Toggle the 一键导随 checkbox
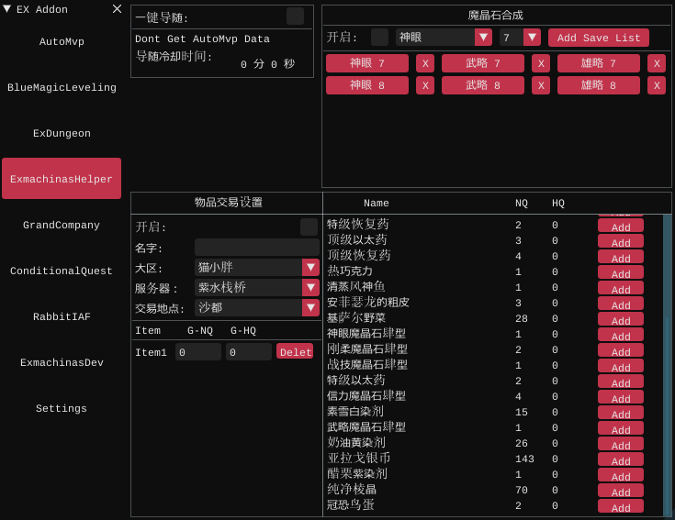Image resolution: width=675 pixels, height=520 pixels. pyautogui.click(x=295, y=17)
